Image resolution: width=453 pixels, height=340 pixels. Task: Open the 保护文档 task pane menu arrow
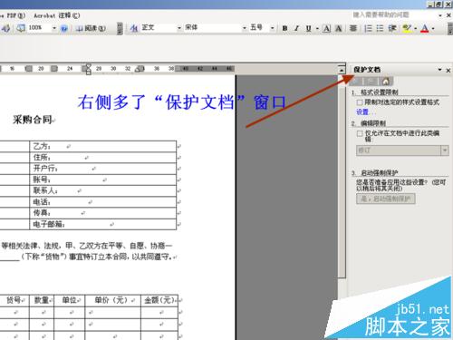coord(439,70)
